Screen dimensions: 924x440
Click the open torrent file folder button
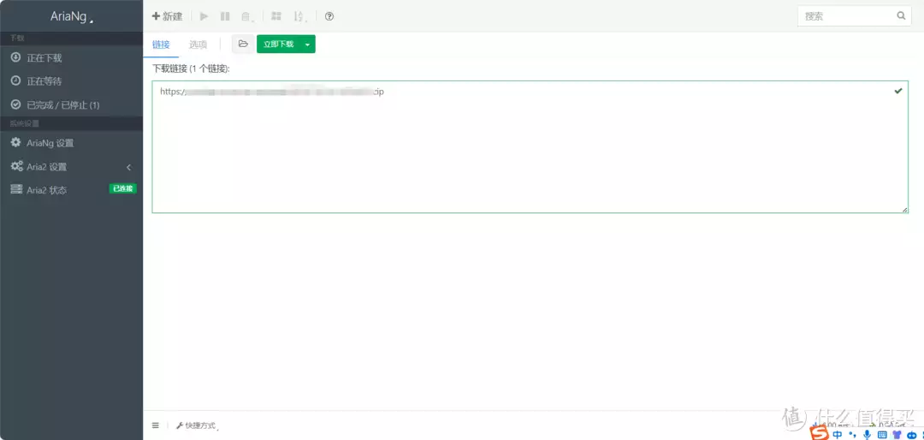243,45
